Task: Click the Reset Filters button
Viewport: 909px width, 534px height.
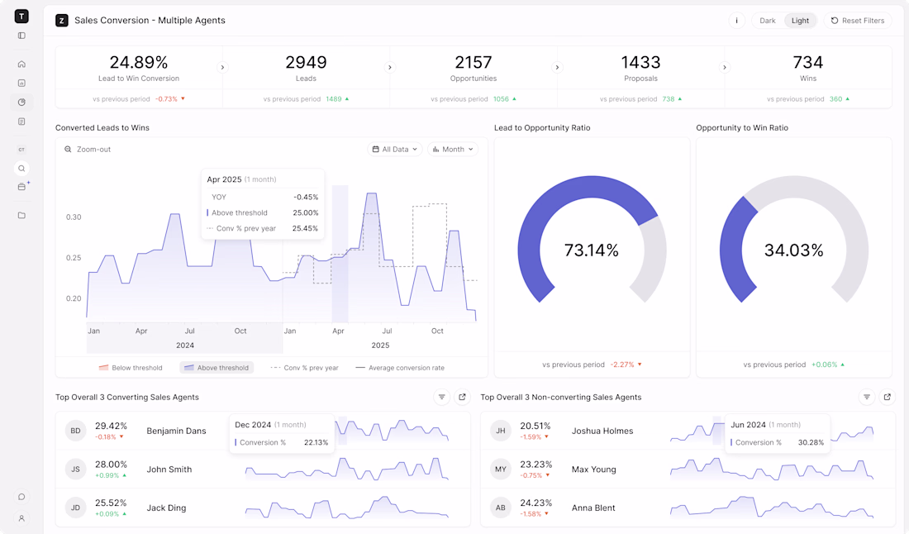Action: point(858,21)
